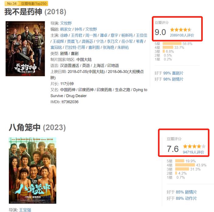Open 99% 喜剧片 ranking link
This screenshot has height=212, width=214.
[x=173, y=73]
